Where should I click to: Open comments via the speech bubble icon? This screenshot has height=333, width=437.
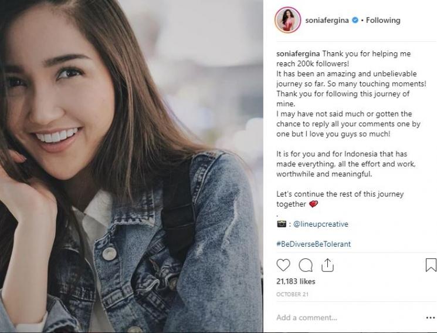[306, 265]
